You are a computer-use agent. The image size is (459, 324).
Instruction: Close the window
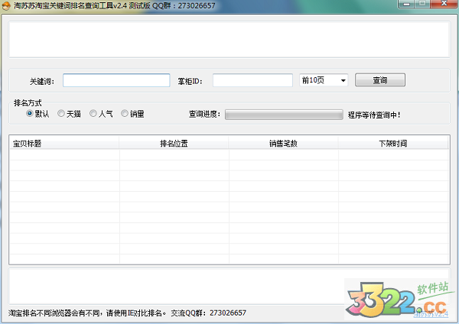click(x=444, y=4)
